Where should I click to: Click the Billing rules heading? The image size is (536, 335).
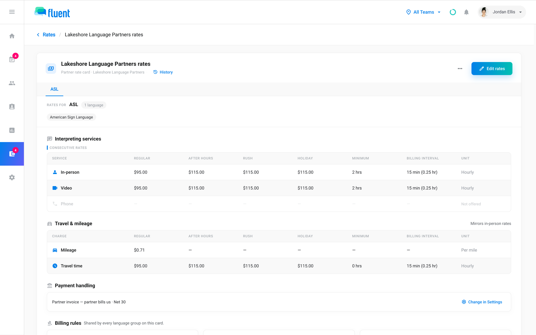pos(68,323)
